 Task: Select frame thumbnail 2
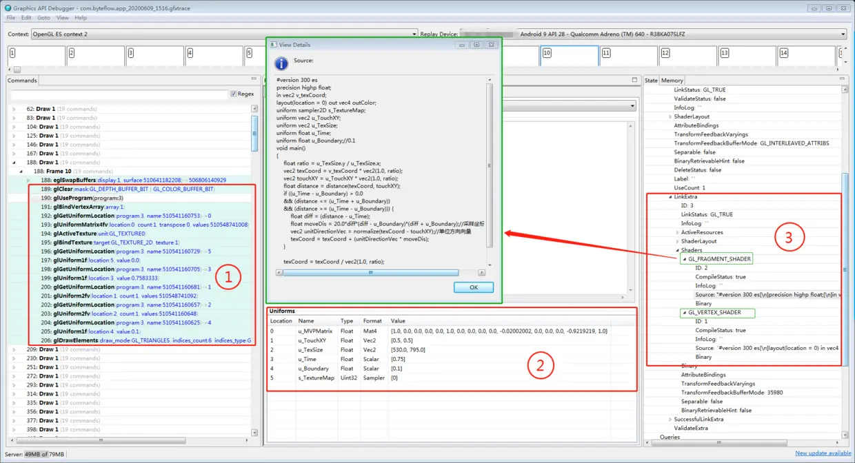pos(95,56)
